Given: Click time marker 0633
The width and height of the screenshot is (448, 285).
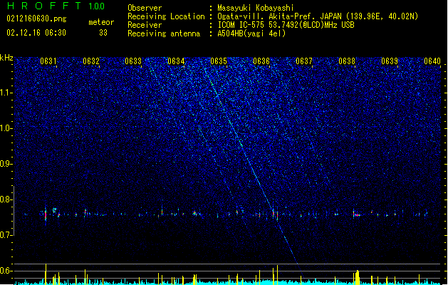Looking at the screenshot, I should tap(133, 61).
